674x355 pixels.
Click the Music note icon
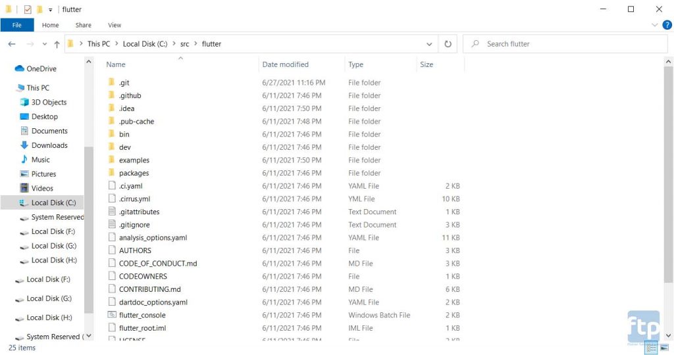[24, 159]
